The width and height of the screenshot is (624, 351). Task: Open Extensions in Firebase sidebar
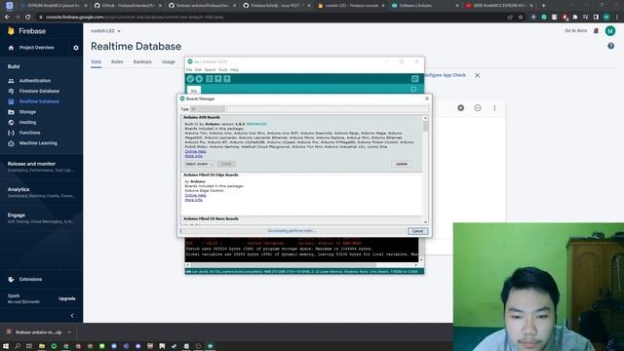tap(30, 279)
